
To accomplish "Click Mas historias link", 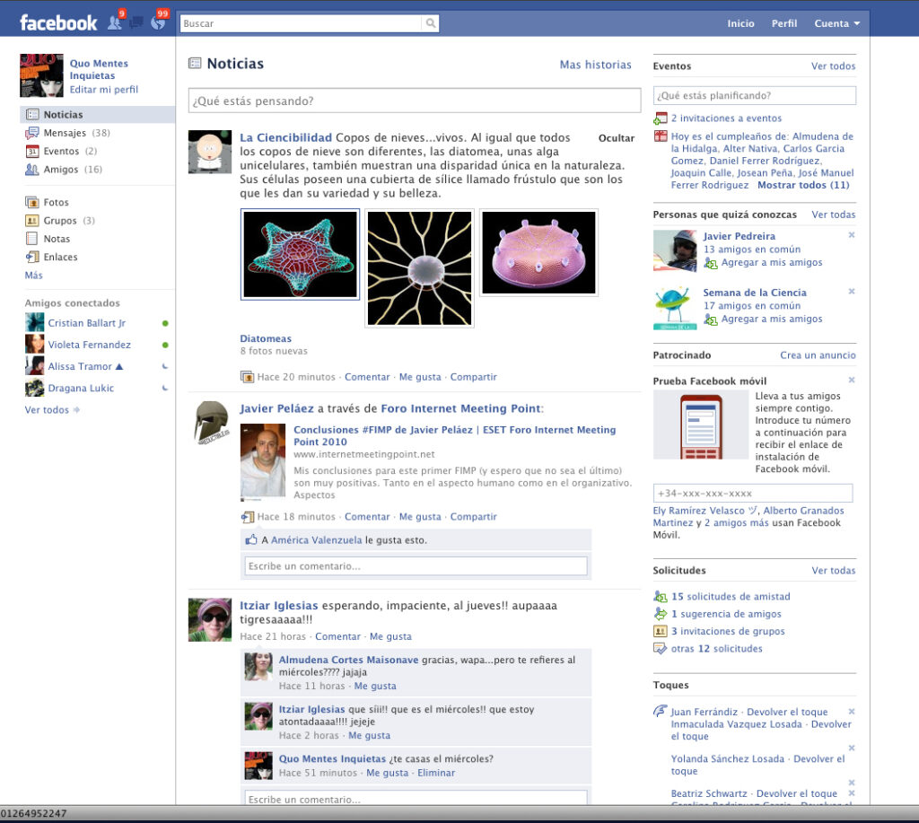I will tap(596, 65).
